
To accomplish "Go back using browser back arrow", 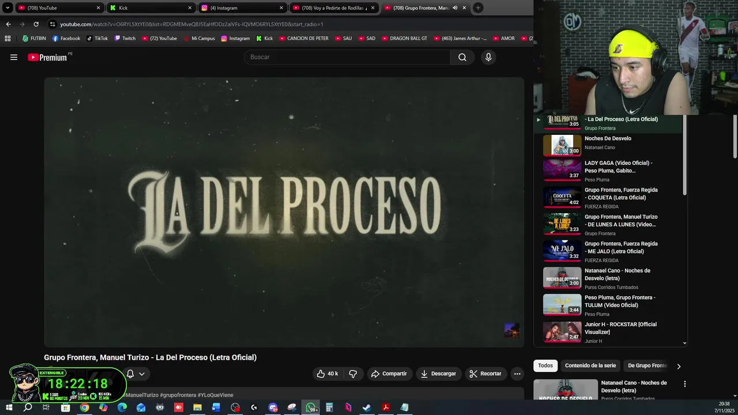I will (8, 24).
